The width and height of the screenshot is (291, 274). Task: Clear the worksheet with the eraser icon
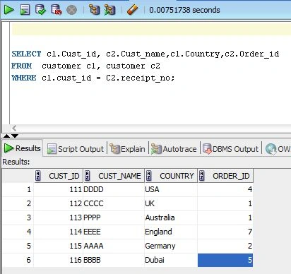(x=133, y=10)
